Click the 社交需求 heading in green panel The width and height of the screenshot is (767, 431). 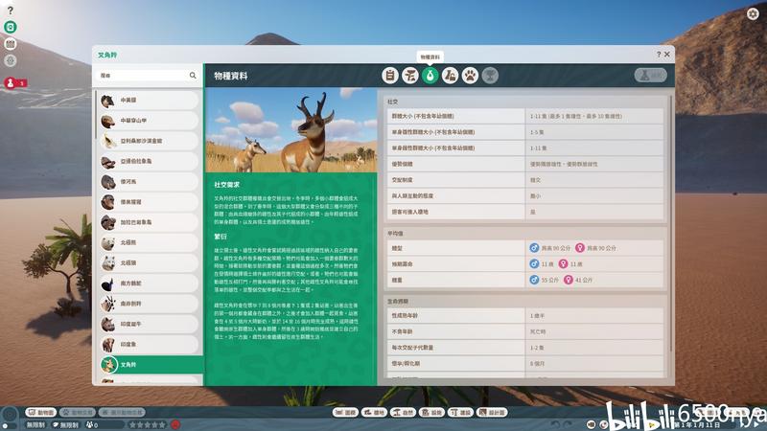[x=227, y=185]
